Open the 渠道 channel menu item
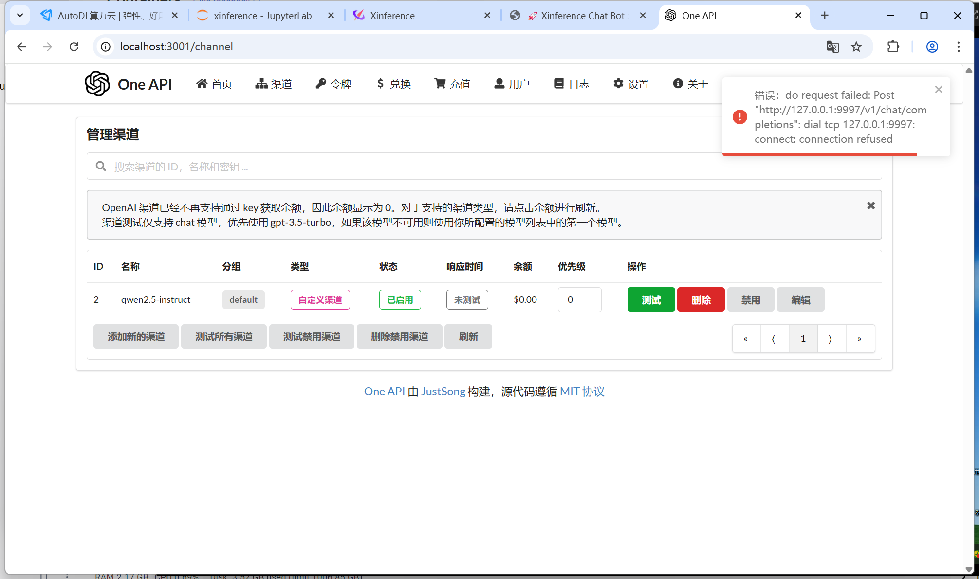Viewport: 979px width, 579px height. click(x=274, y=84)
